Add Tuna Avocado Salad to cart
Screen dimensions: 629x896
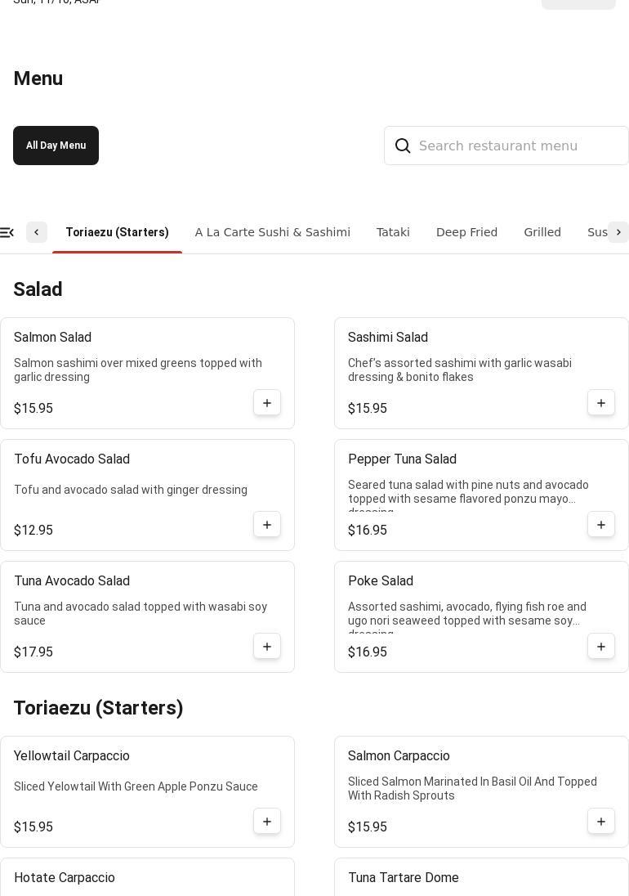(267, 647)
